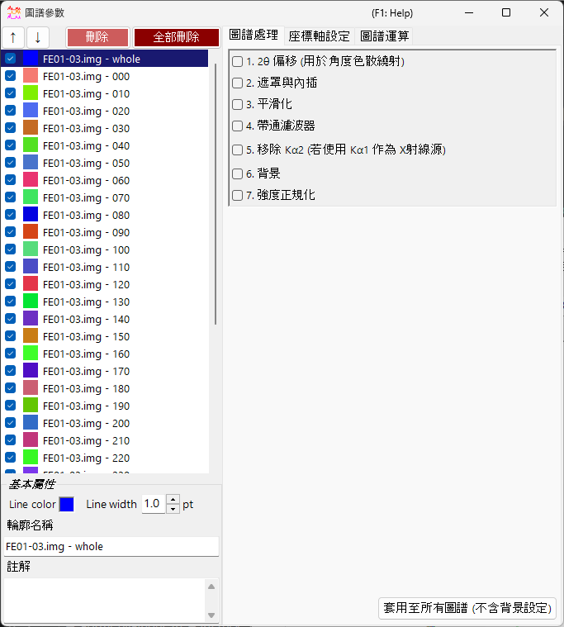564x627 pixels.
Task: Select the FE01-03.img - 210 row
Action: coord(105,440)
